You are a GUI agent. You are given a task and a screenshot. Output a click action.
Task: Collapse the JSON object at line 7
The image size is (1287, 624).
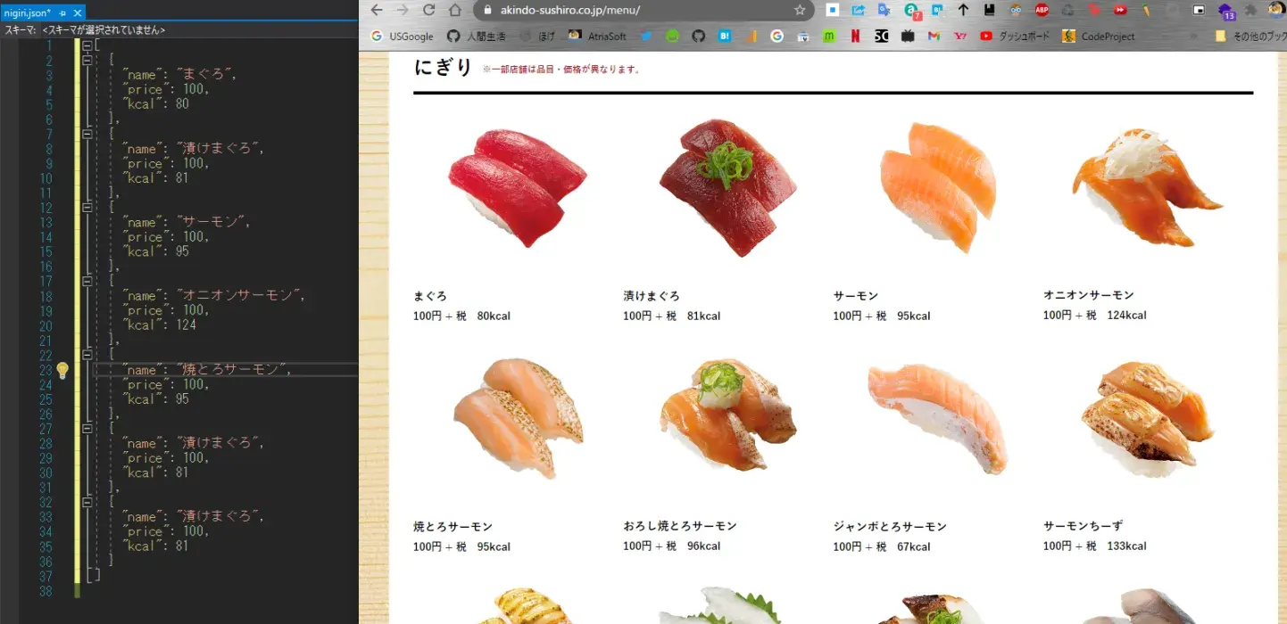pyautogui.click(x=87, y=134)
